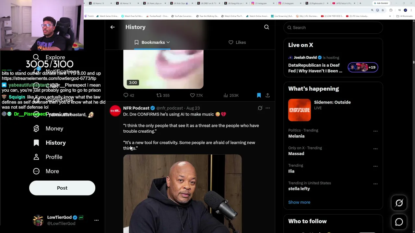The width and height of the screenshot is (415, 233).
Task: Open the NFR Podcast account name
Action: tap(136, 108)
